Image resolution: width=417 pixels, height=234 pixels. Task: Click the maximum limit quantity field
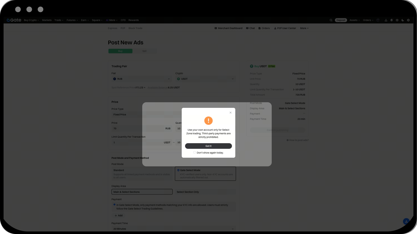click(206, 142)
